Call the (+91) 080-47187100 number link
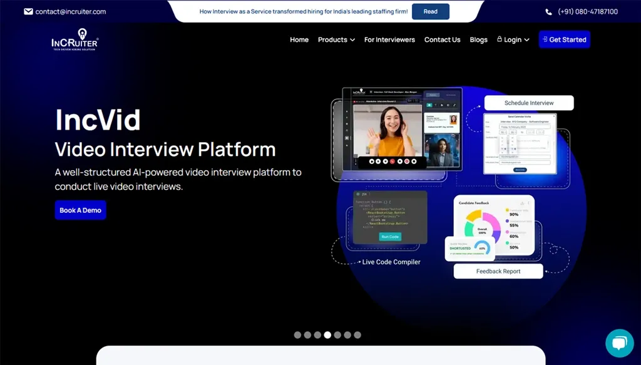This screenshot has height=365, width=641. point(587,11)
